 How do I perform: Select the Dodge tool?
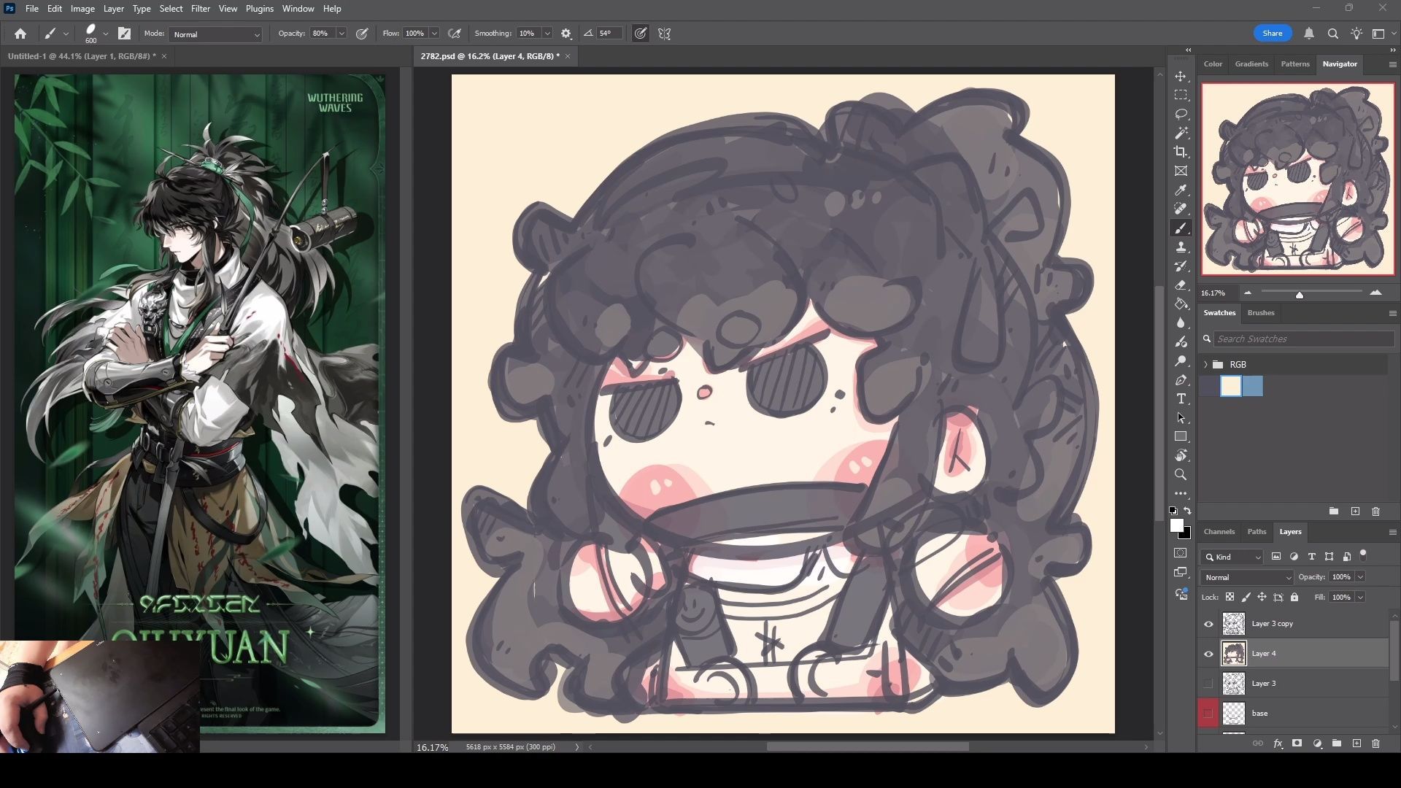tap(1181, 361)
